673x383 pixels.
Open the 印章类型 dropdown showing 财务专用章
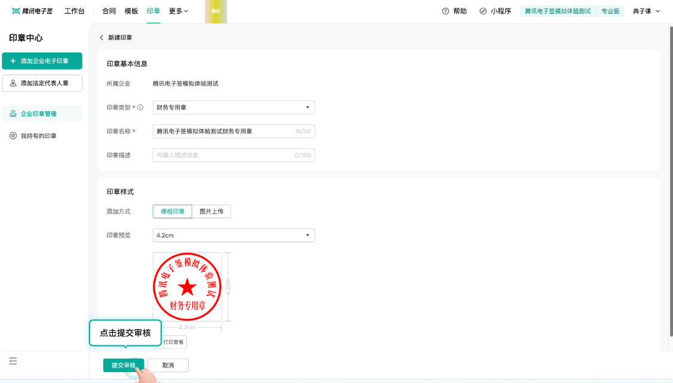233,107
